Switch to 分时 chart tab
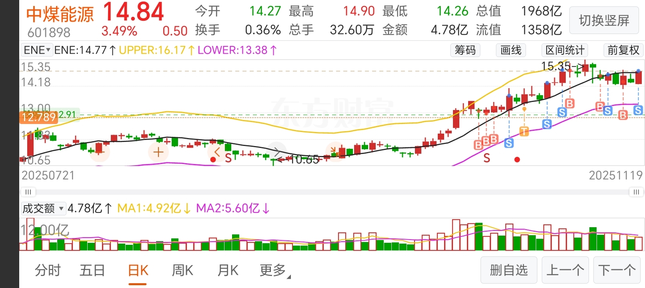The width and height of the screenshot is (645, 288). click(x=48, y=271)
